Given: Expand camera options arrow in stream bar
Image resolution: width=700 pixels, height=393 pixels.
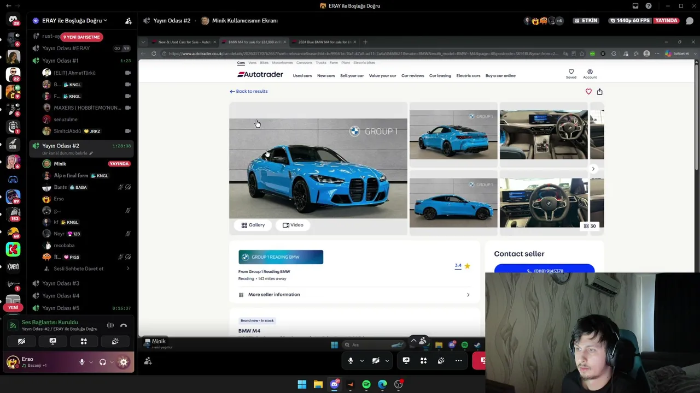Looking at the screenshot, I should (387, 361).
